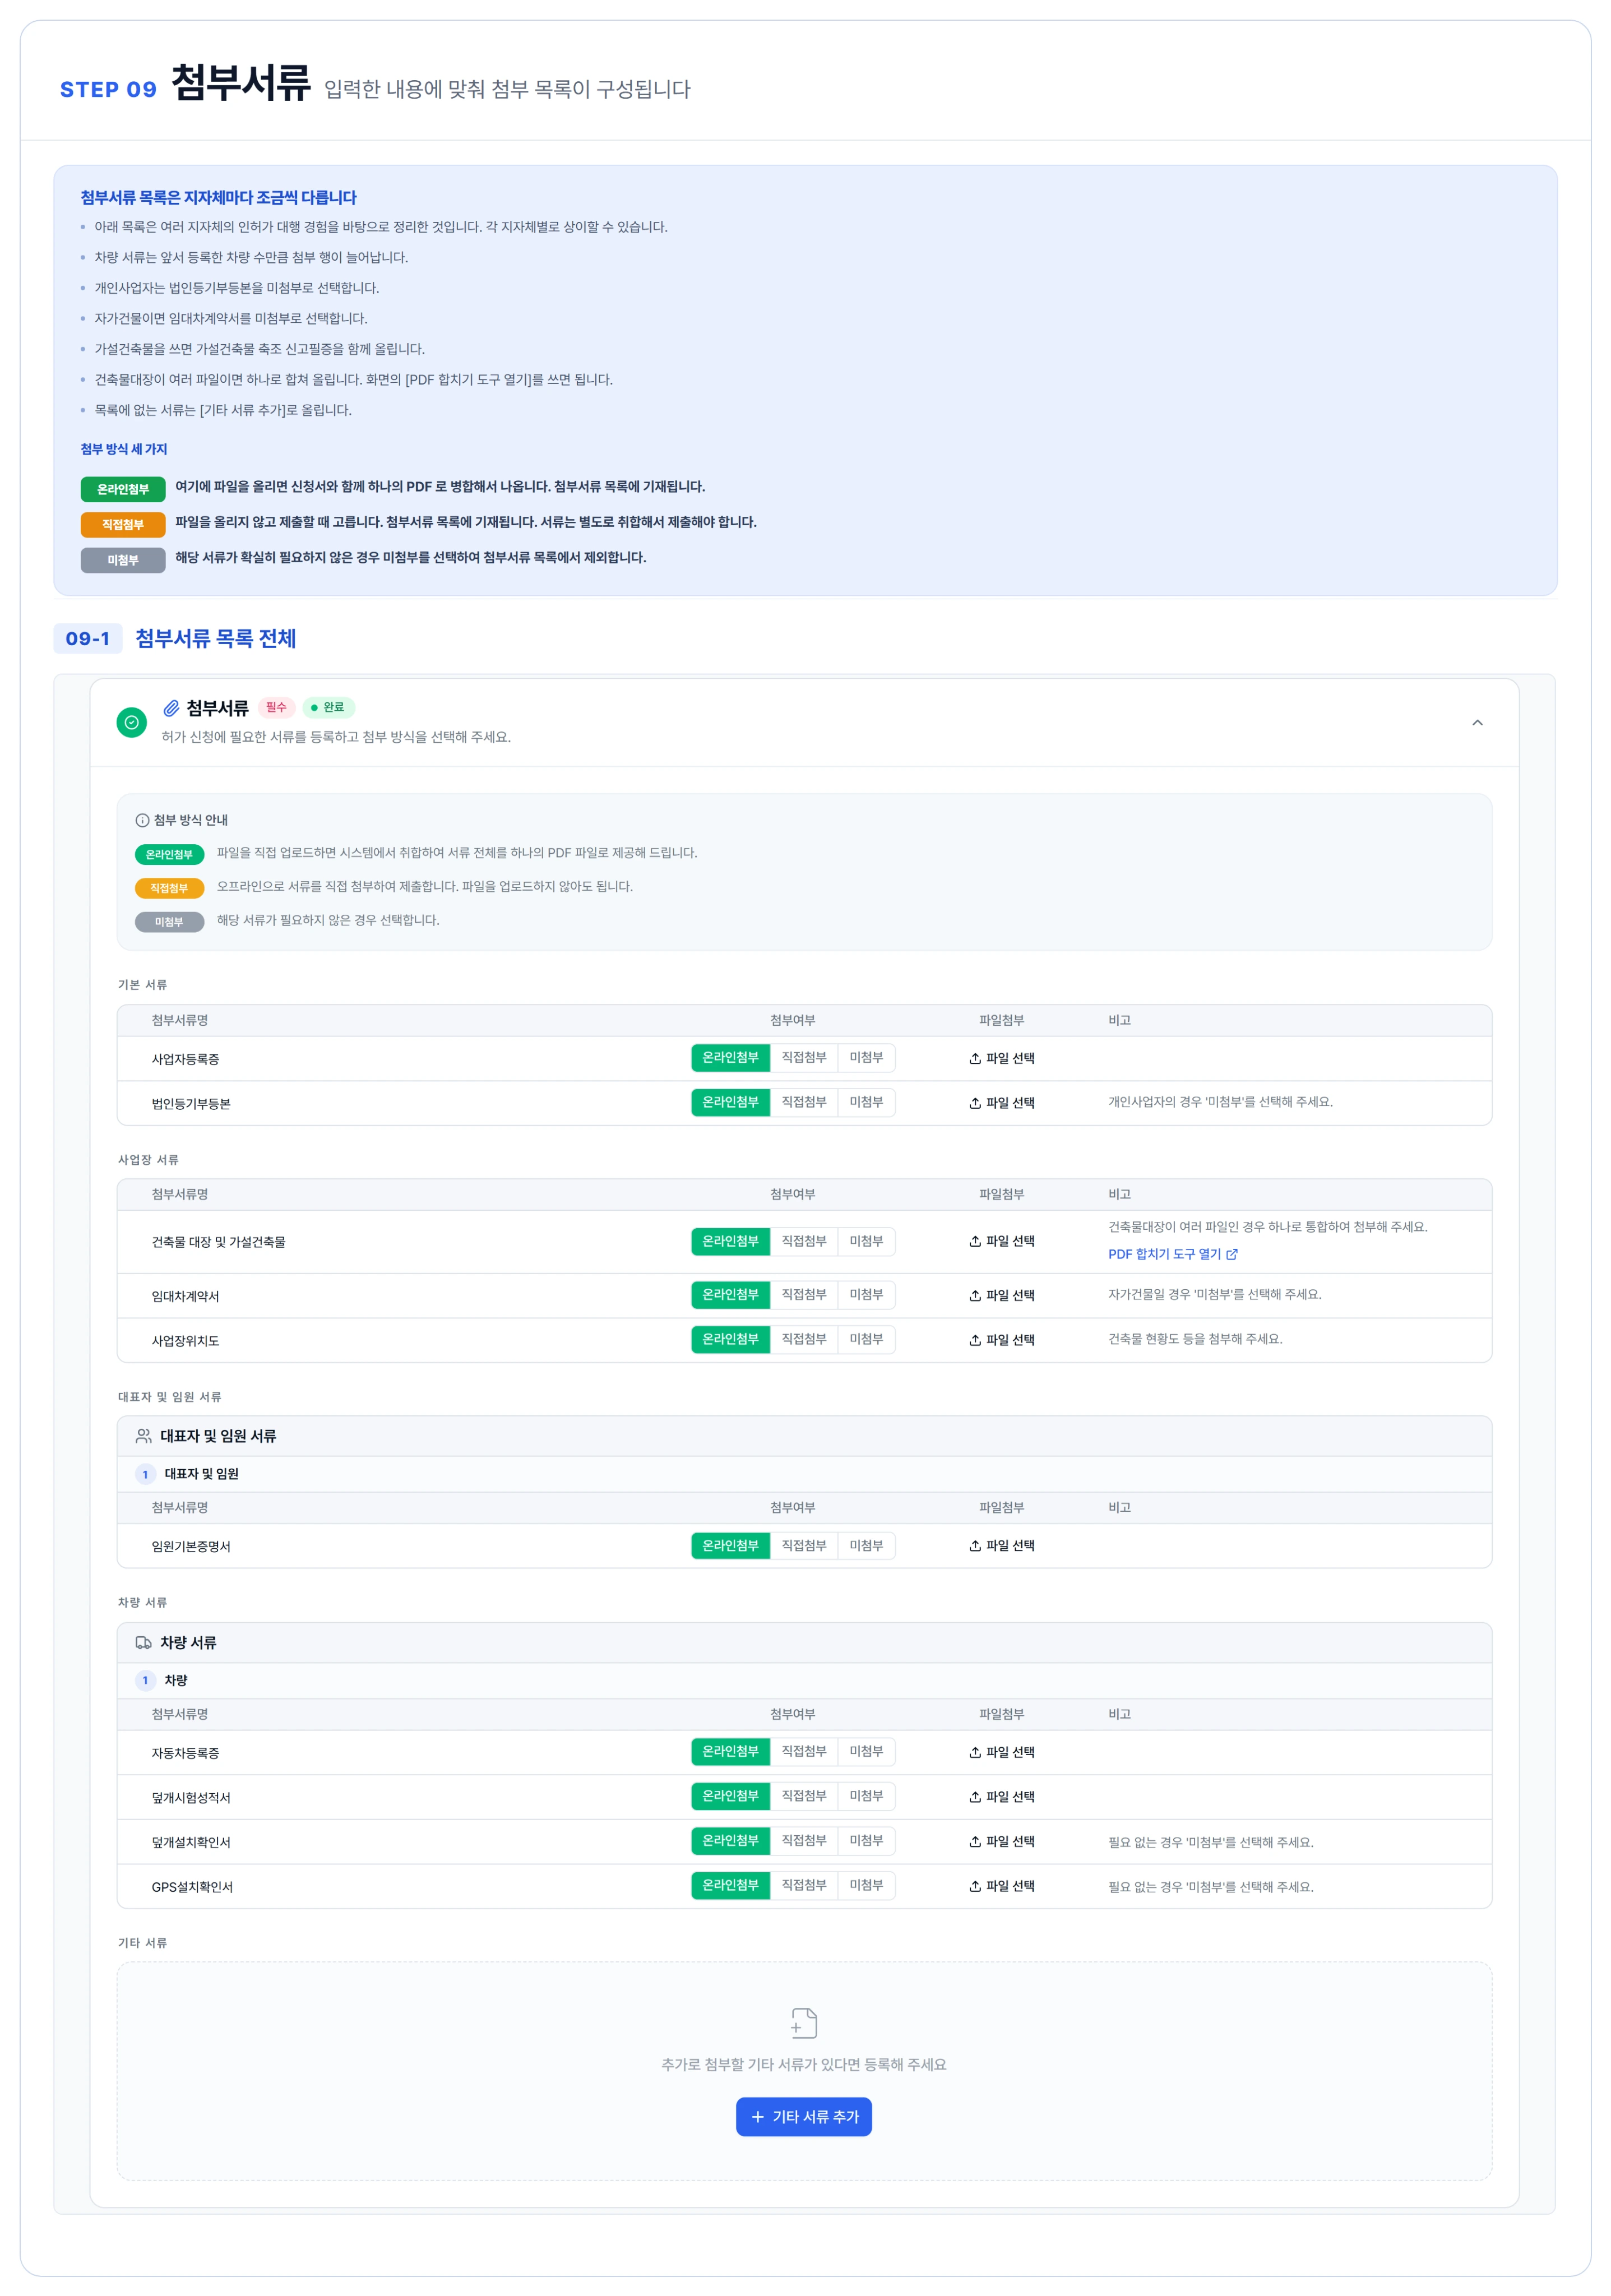
Task: Choose file for 덮개설치확인서
Action: click(1001, 1842)
